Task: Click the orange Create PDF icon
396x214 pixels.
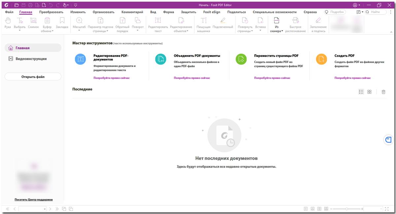Action: click(321, 59)
